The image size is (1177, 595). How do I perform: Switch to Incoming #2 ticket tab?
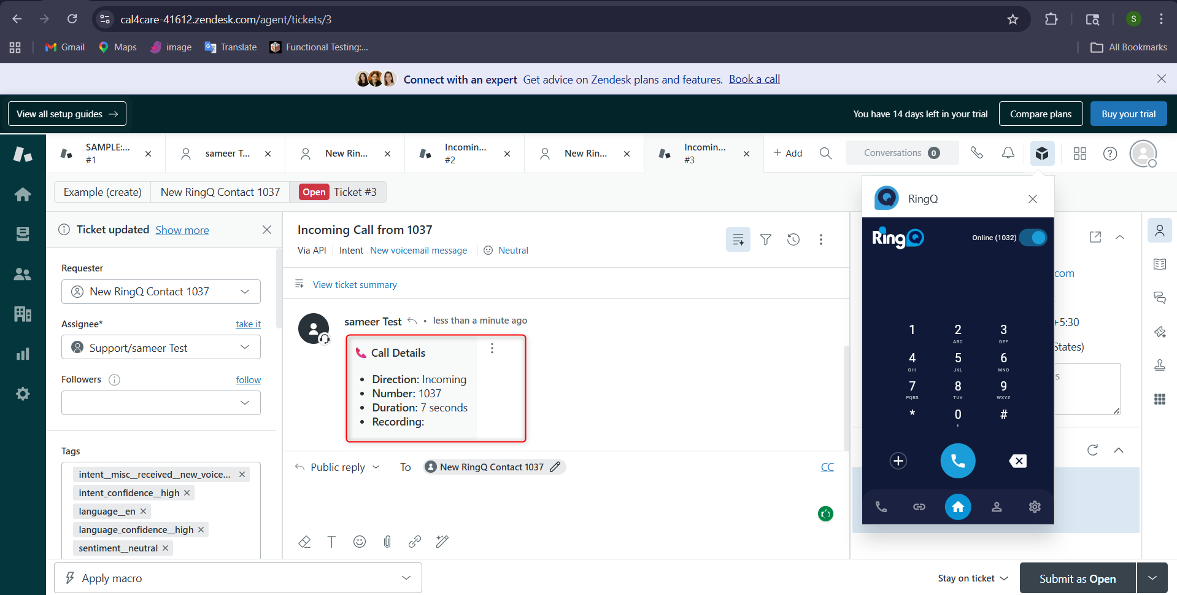point(465,154)
